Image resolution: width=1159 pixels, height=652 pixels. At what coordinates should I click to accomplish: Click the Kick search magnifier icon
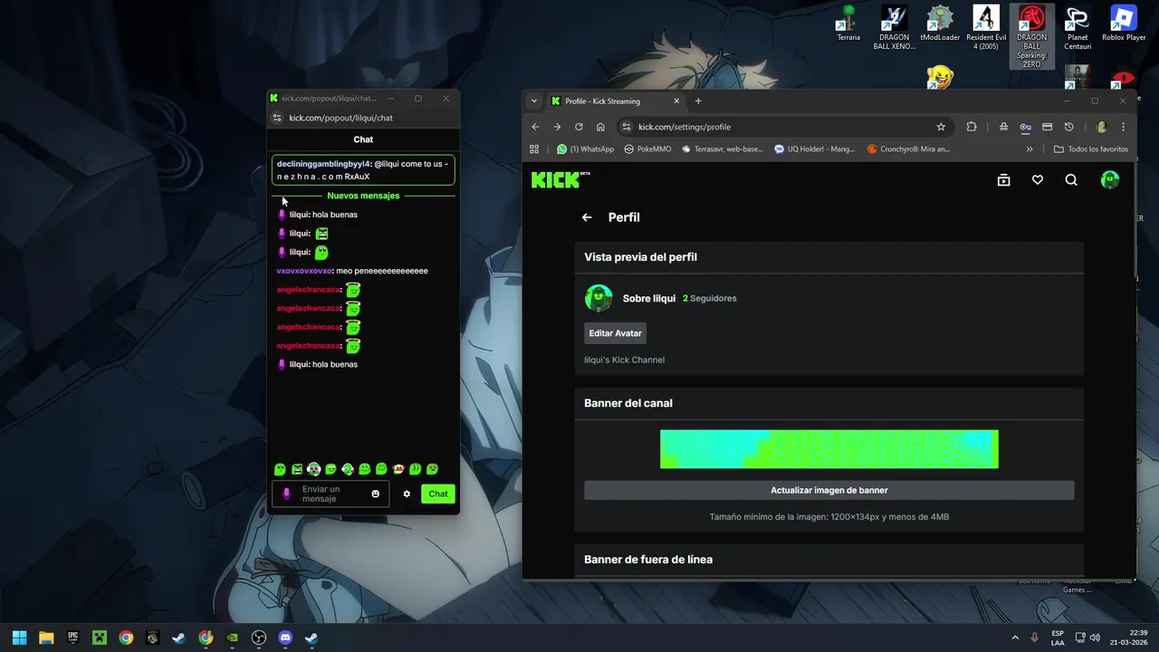point(1071,180)
